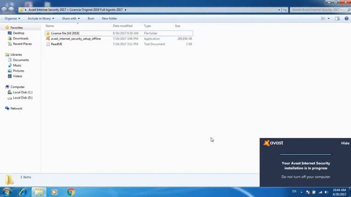Click the 3 items status text
This screenshot has height=197, width=351.
[26, 177]
